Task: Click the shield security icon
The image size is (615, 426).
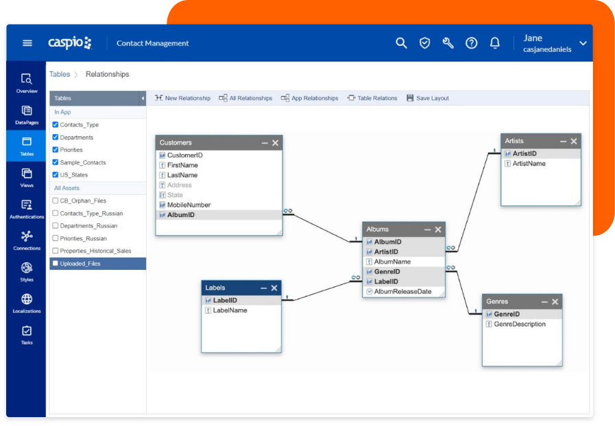Action: pos(424,42)
